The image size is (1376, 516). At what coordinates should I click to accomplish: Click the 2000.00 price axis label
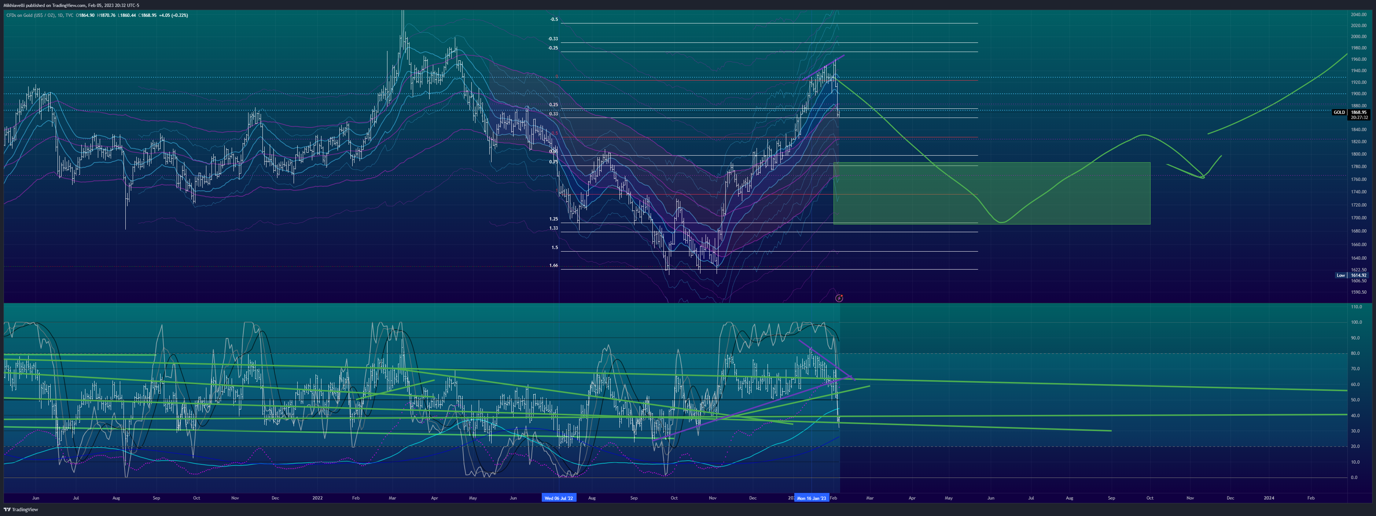1359,37
